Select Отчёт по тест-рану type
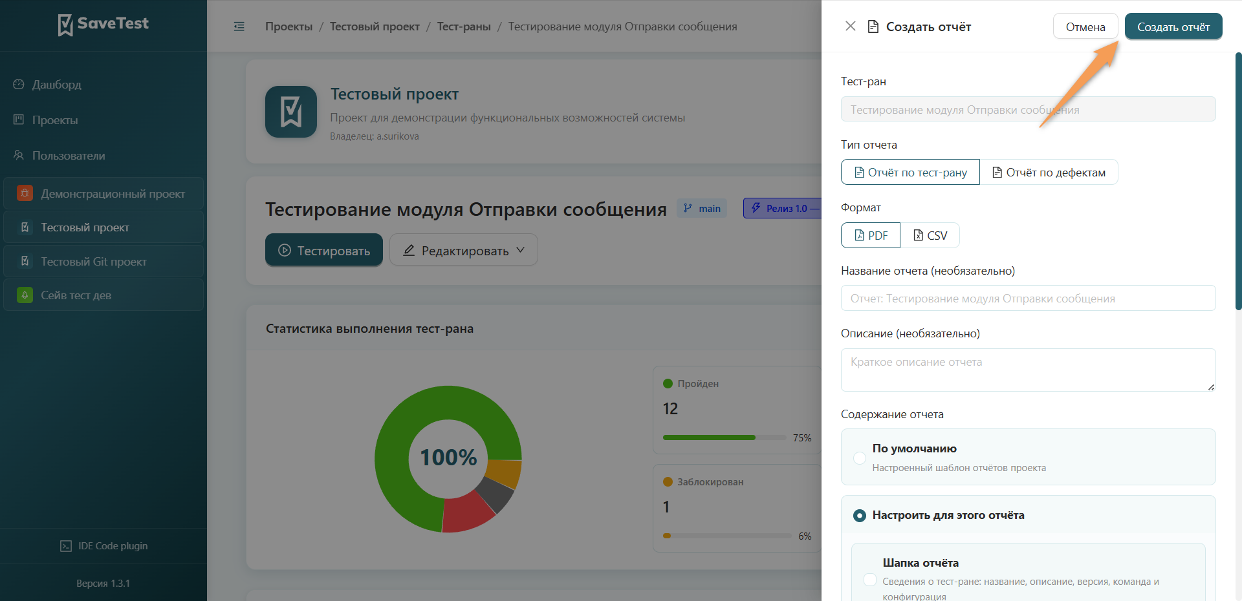 pos(911,172)
